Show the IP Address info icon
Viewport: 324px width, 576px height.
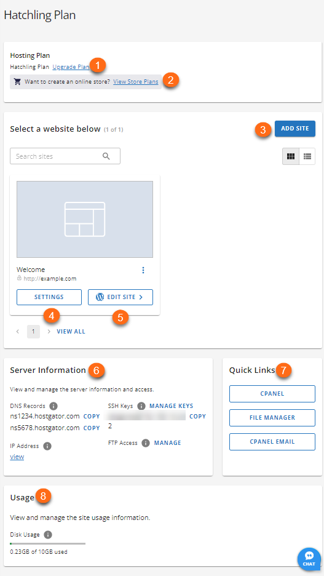pos(47,446)
